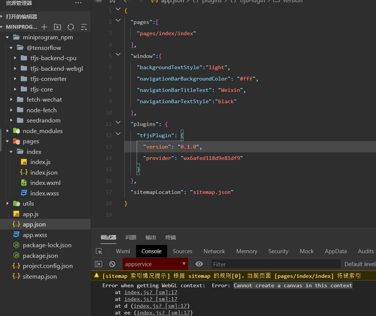Open the appservice context dropdown
This screenshot has height=316, width=376.
coord(155,264)
